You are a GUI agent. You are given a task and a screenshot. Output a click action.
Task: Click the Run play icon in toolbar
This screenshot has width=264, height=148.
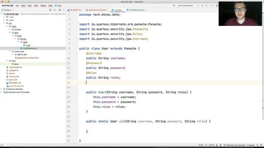pos(198,5)
